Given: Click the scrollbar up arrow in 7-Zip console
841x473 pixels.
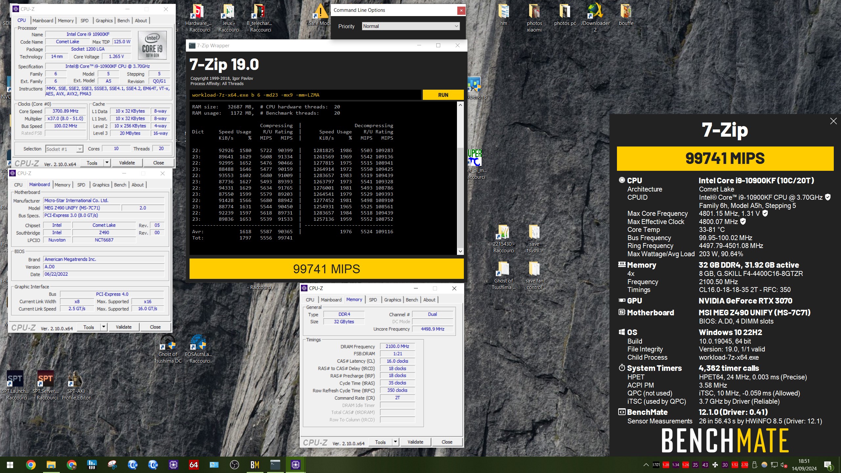Looking at the screenshot, I should click(x=460, y=105).
